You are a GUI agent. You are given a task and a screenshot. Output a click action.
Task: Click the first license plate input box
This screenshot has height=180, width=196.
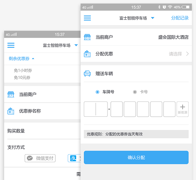pyautogui.click(x=96, y=109)
